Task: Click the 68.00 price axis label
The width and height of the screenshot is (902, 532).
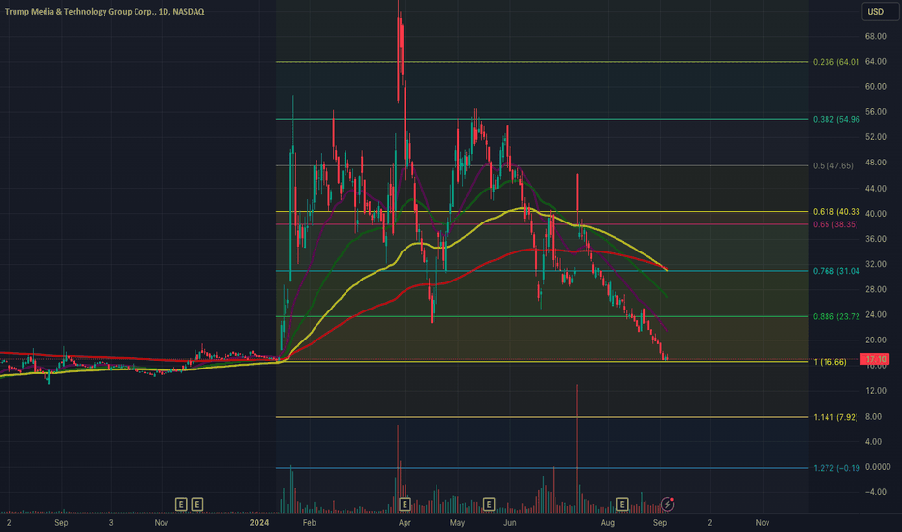Action: [875, 36]
